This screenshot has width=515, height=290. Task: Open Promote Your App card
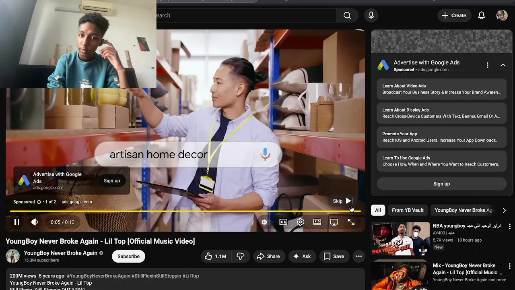click(441, 137)
